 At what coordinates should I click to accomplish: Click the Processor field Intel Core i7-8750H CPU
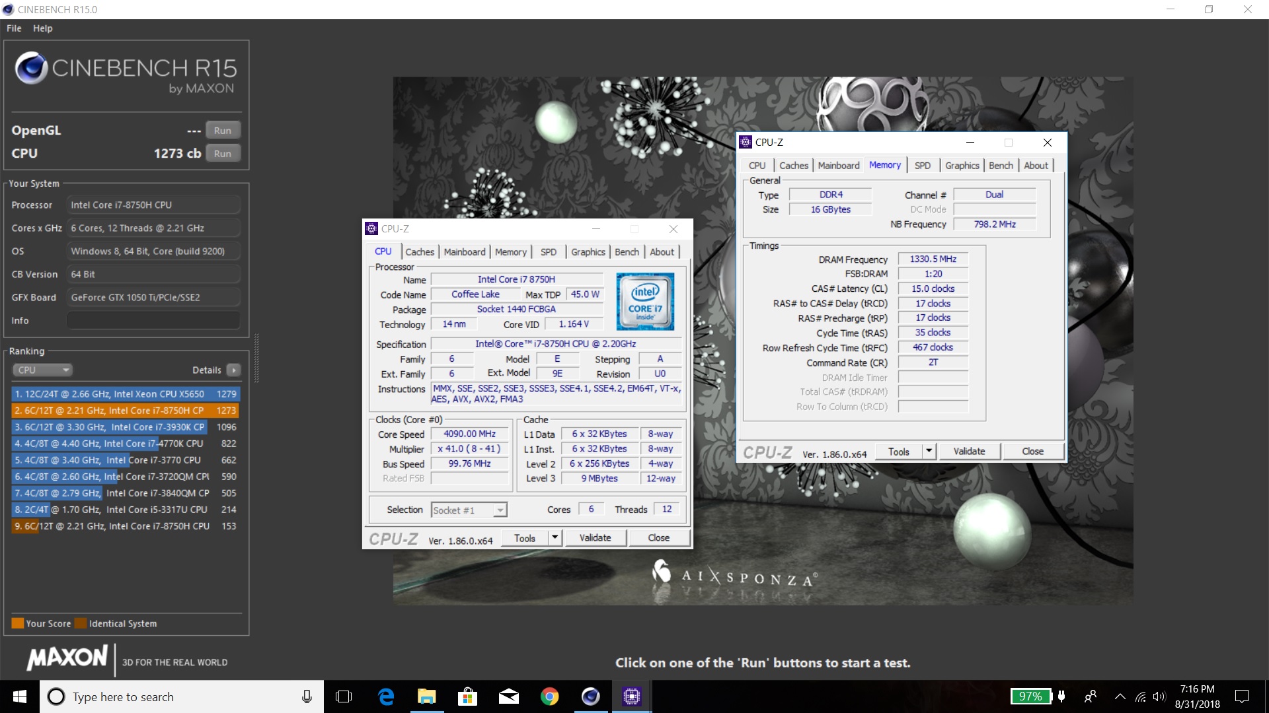coord(153,205)
